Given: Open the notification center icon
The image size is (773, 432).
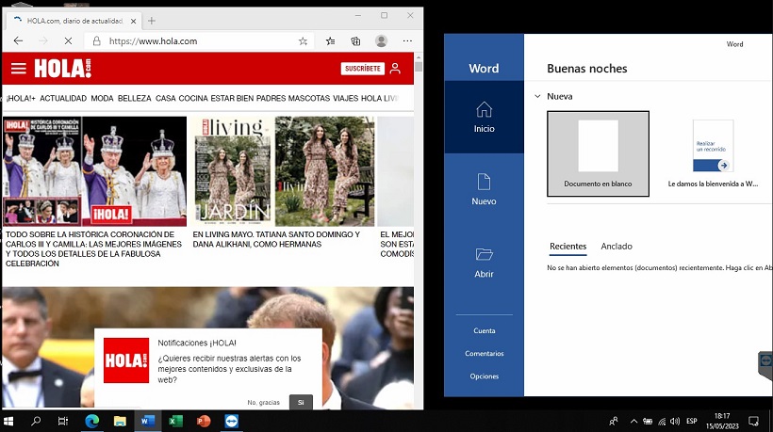Looking at the screenshot, I should 753,421.
